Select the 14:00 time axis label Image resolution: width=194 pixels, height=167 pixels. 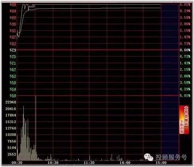[125, 163]
